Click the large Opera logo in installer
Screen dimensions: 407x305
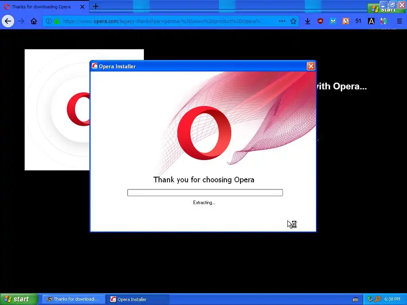click(204, 133)
